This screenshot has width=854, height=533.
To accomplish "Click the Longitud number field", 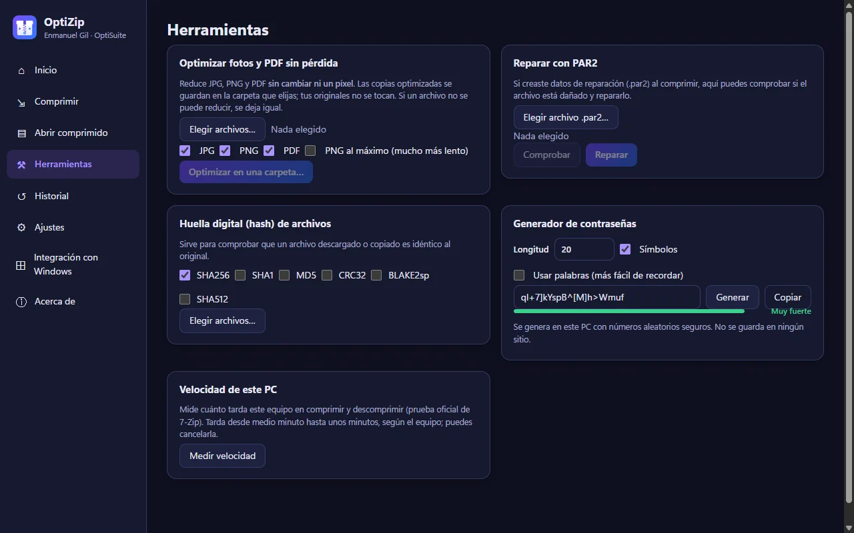I will [584, 249].
